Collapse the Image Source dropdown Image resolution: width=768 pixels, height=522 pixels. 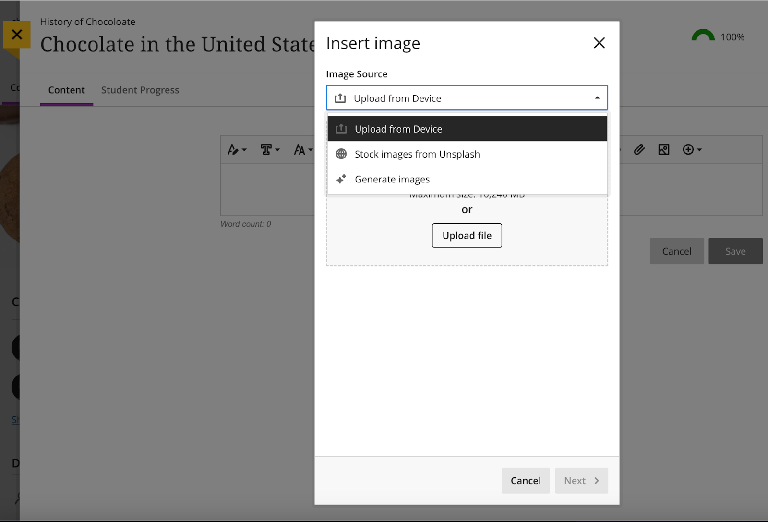[x=597, y=98]
